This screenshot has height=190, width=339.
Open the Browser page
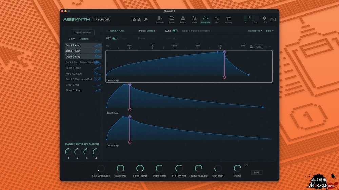160,20
